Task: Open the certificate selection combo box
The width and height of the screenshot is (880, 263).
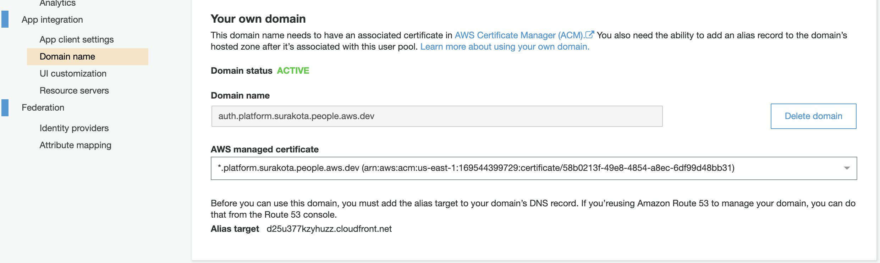Action: (534, 168)
